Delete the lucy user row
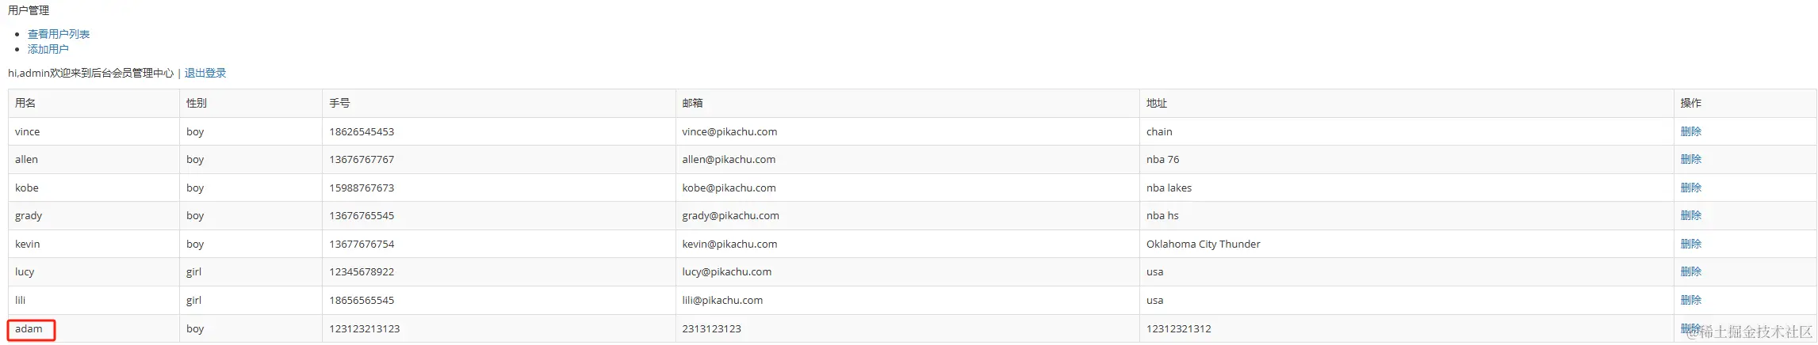The width and height of the screenshot is (1818, 345). (x=1690, y=271)
